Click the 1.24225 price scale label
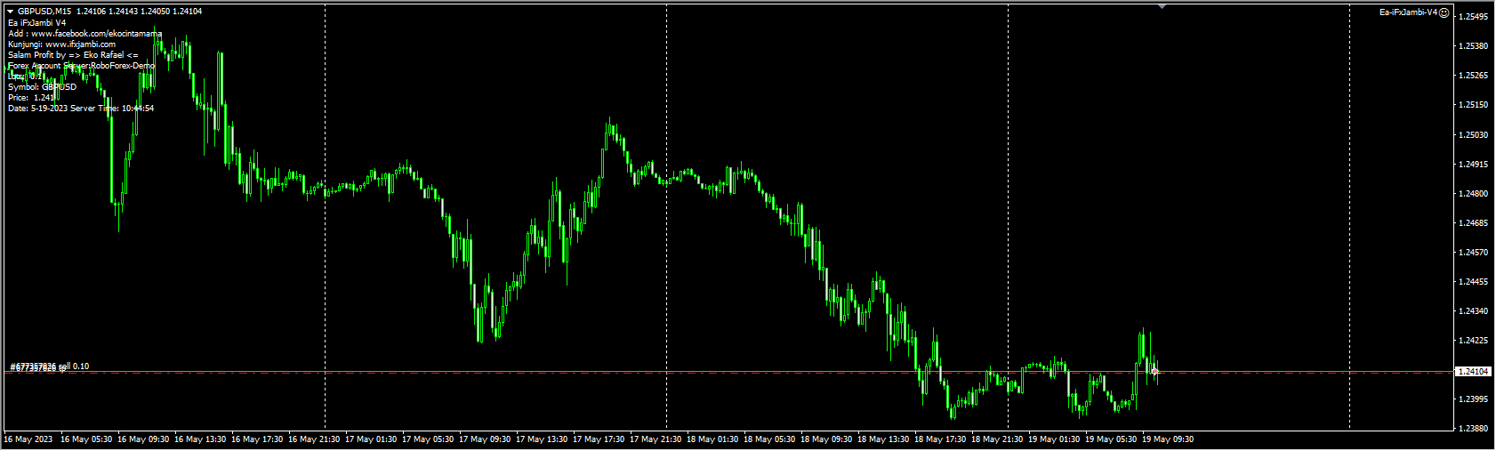The width and height of the screenshot is (1496, 451). [1476, 341]
